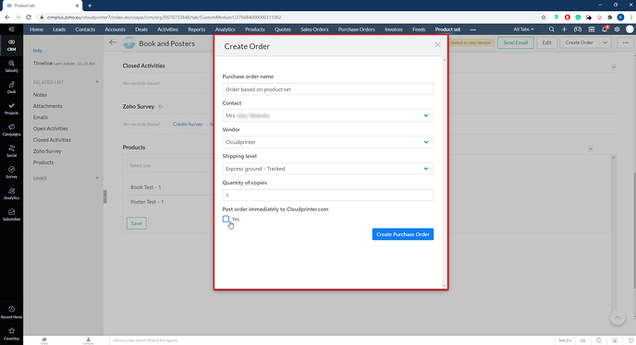Screen dimensions: 636x345
Task: Close the Create Order dialog
Action: click(x=437, y=44)
